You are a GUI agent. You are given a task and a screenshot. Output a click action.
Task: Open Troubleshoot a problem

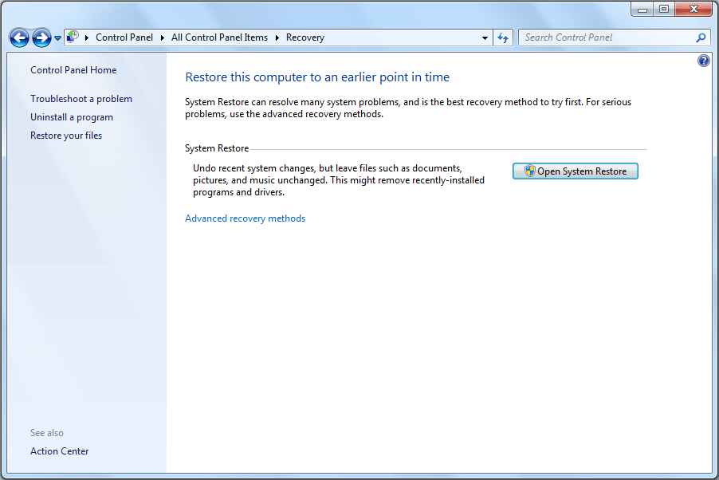tap(81, 98)
